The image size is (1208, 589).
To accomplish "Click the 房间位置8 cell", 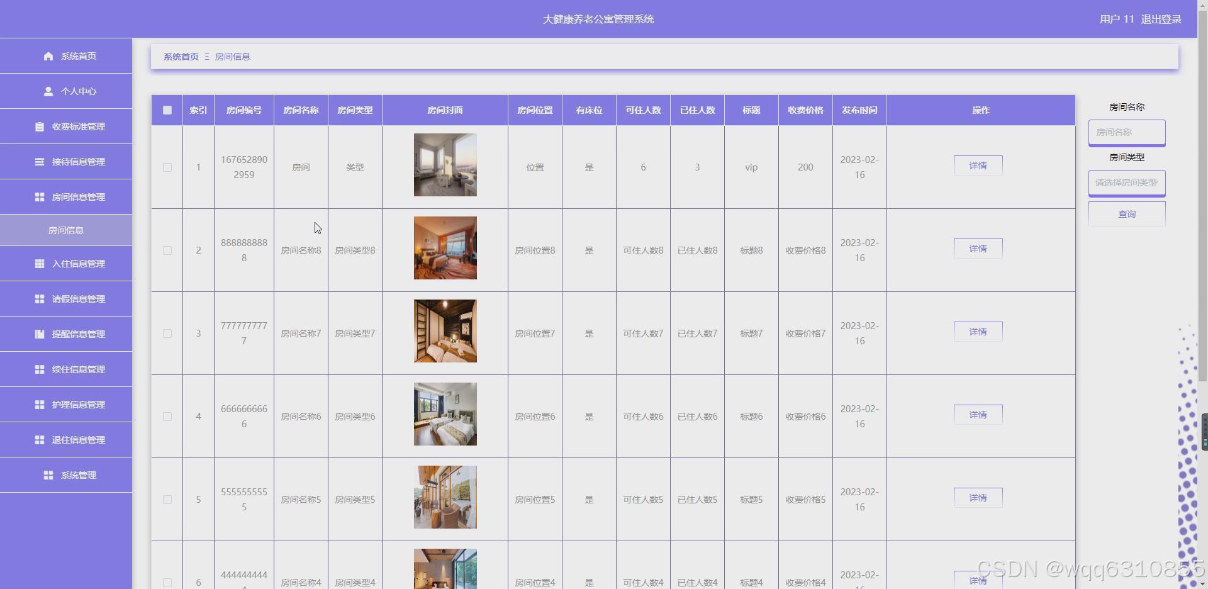I will click(x=535, y=250).
